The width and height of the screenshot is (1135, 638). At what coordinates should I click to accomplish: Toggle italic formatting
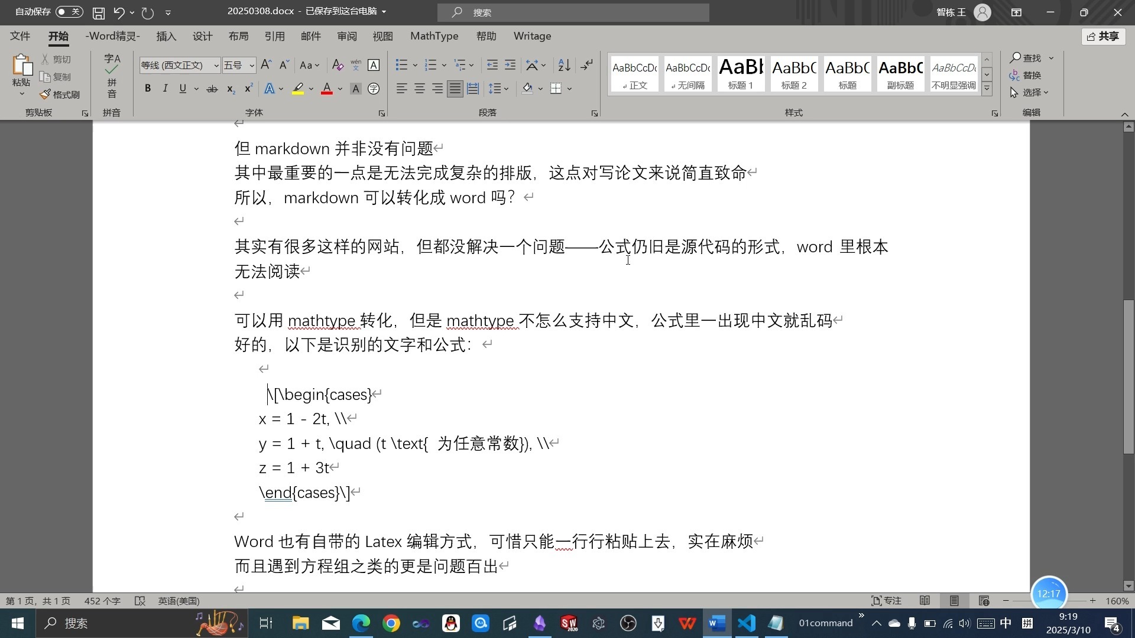click(165, 89)
